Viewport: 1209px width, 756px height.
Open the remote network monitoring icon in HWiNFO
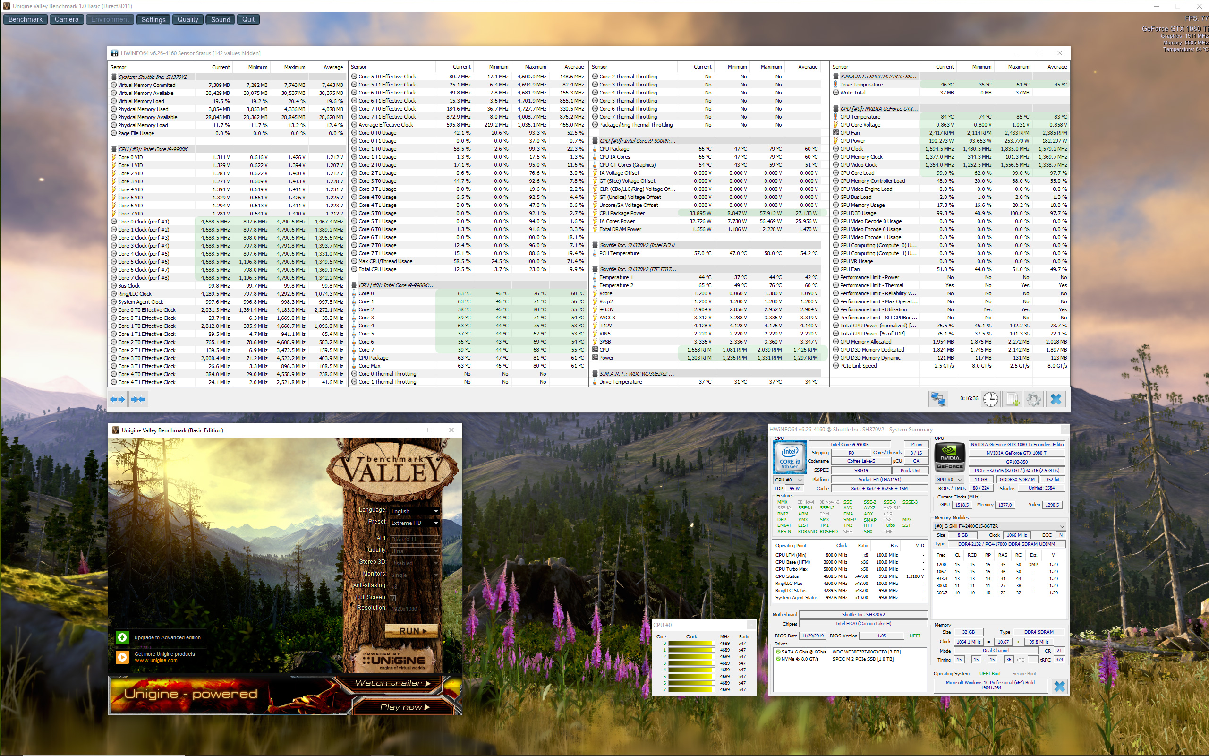click(938, 399)
